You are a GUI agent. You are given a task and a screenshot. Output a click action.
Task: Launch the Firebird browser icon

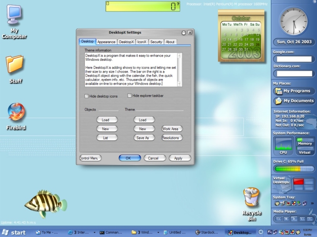point(16,112)
